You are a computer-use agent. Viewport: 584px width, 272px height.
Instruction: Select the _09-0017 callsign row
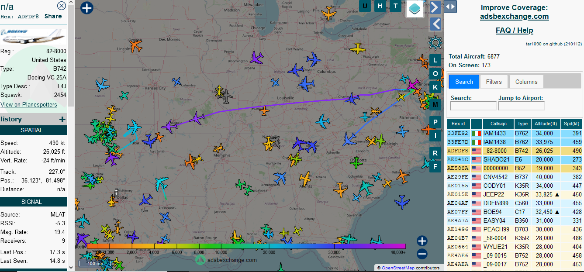[x=515, y=265]
